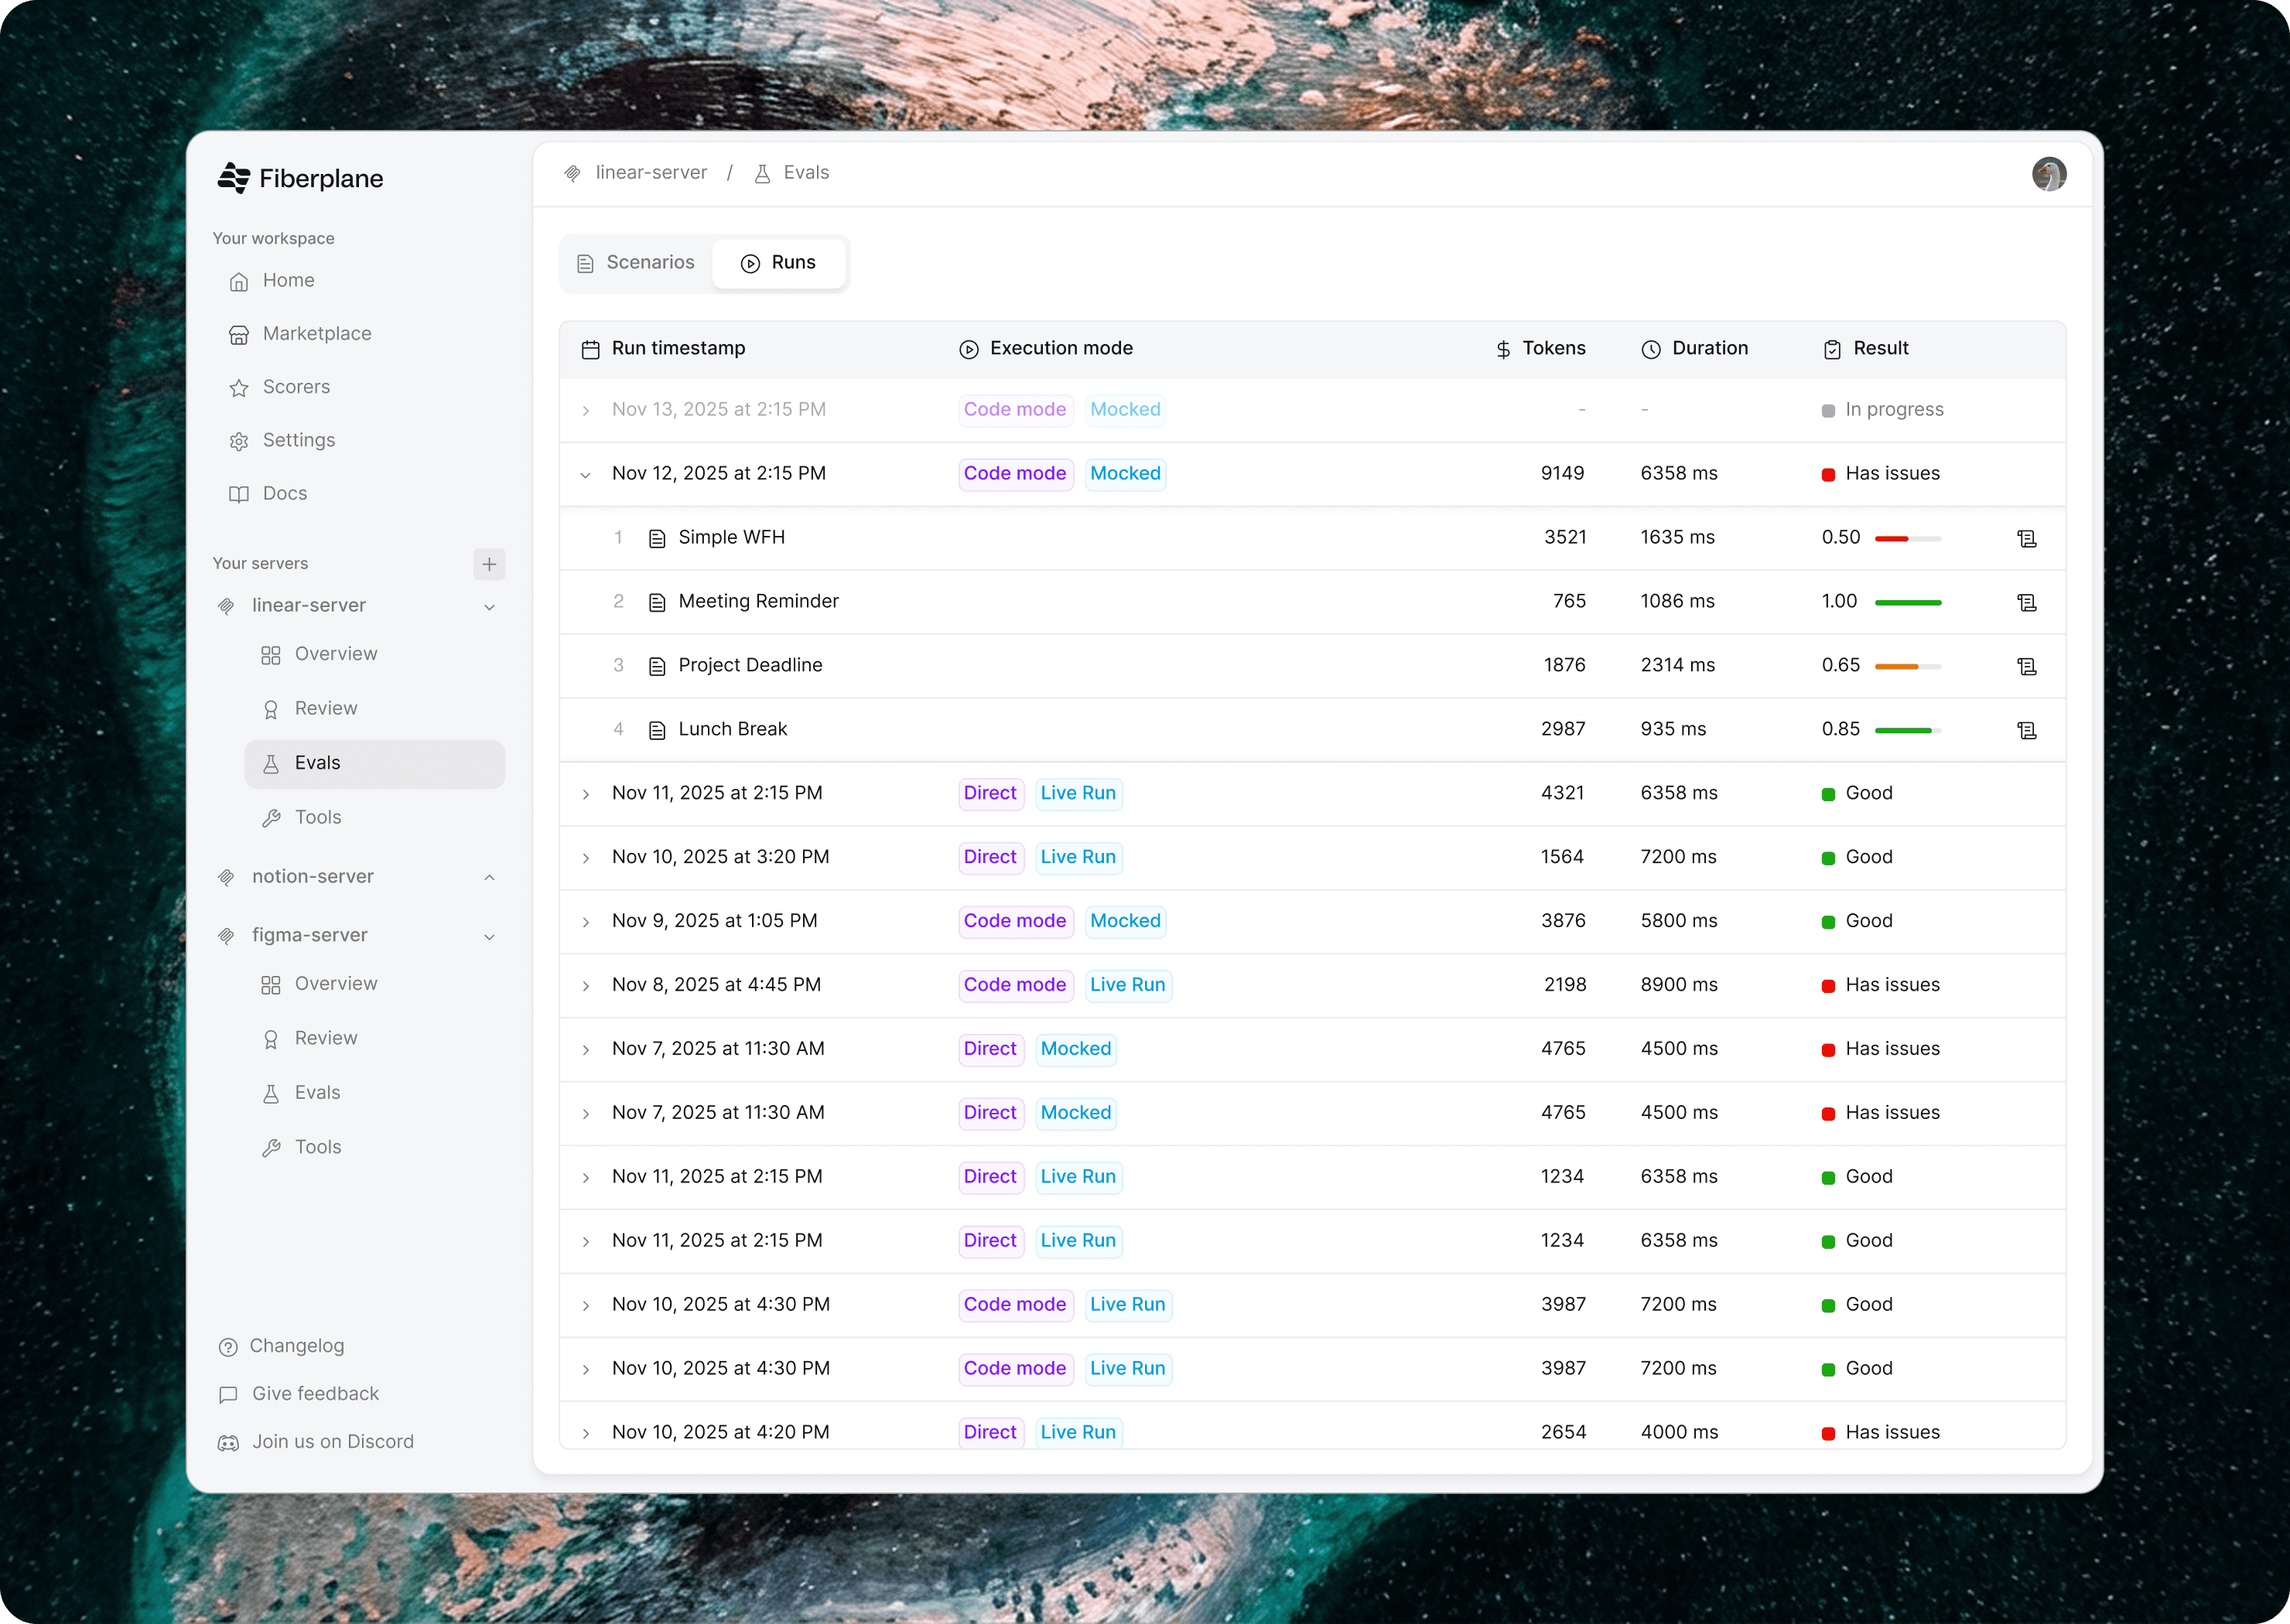Select the Runs tab
The width and height of the screenshot is (2290, 1624).
pyautogui.click(x=778, y=263)
